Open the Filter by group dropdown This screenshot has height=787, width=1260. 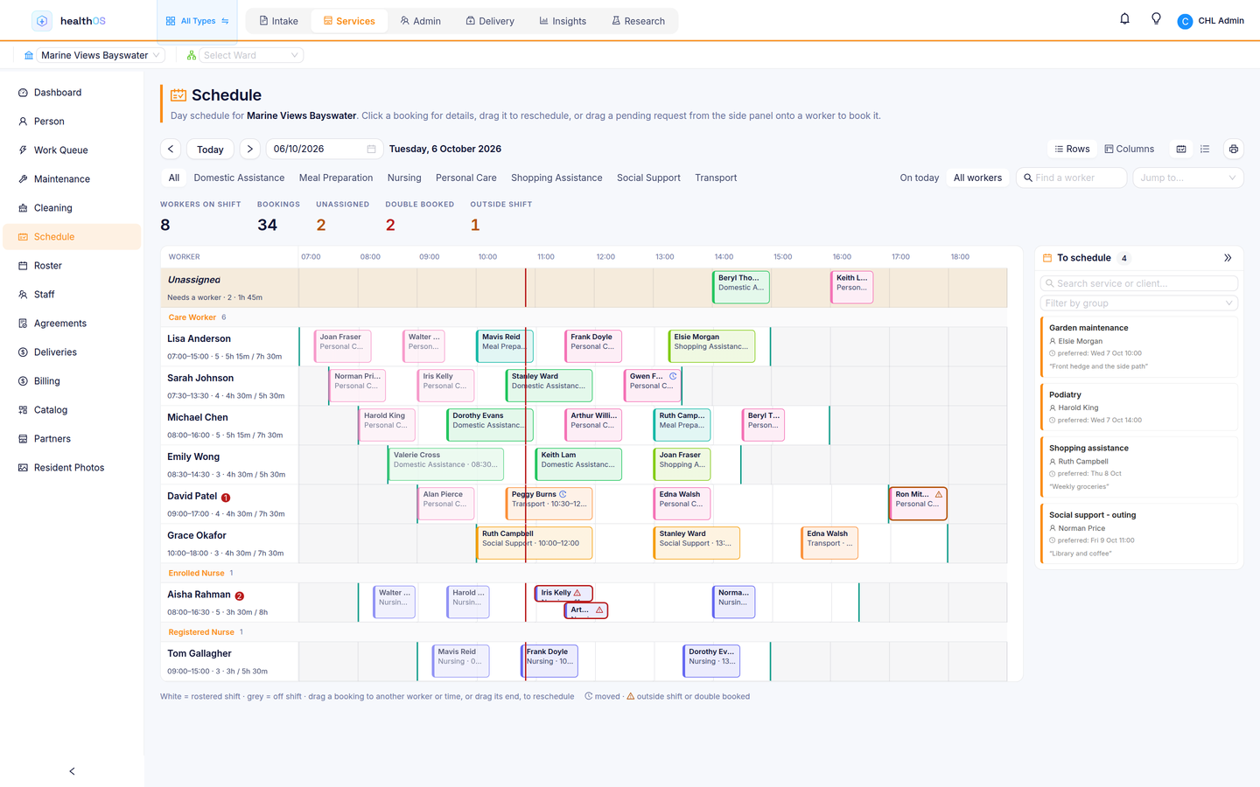click(1138, 303)
